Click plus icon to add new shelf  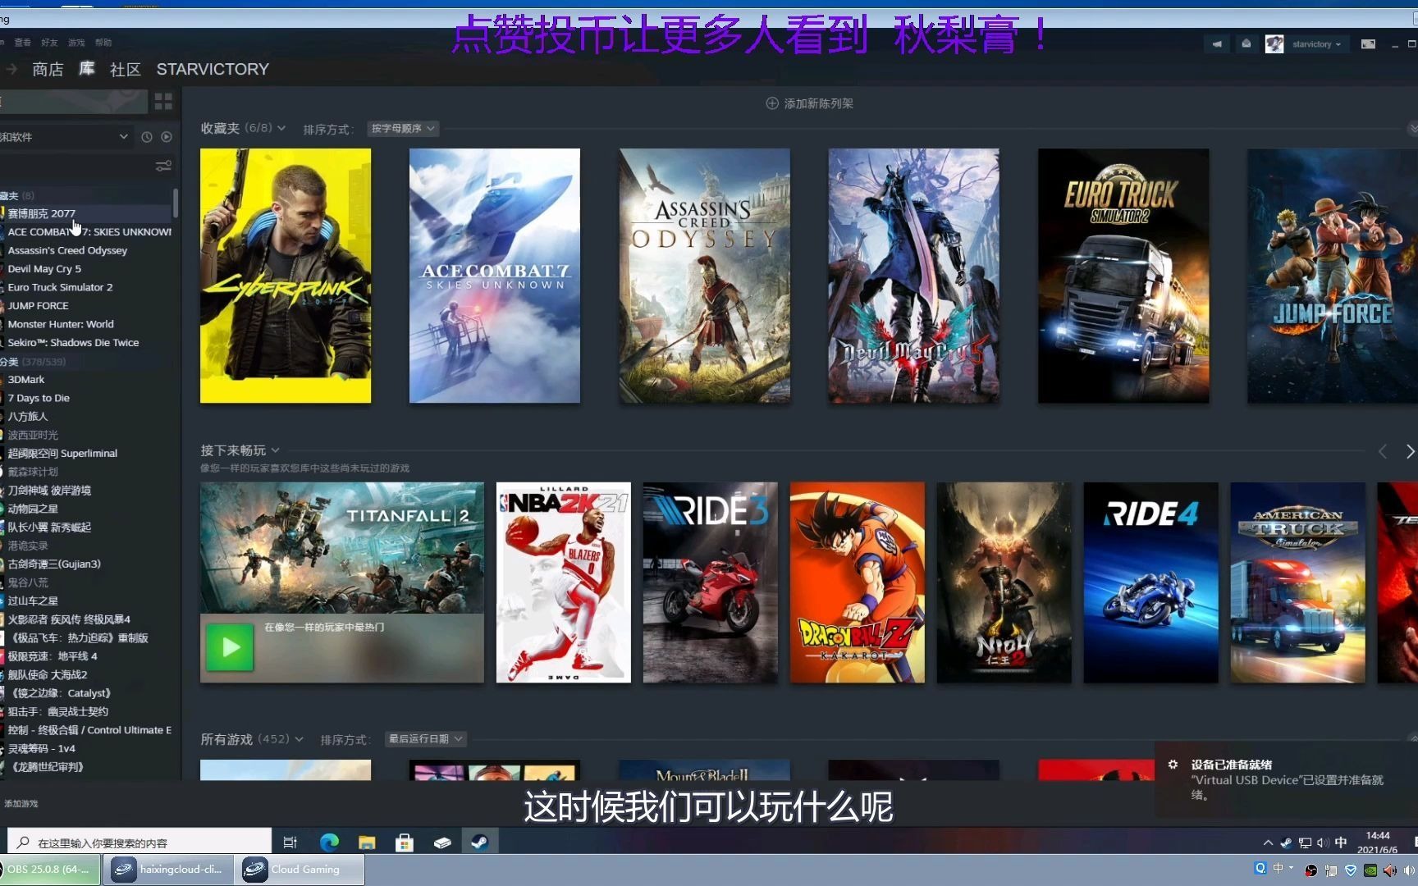772,103
